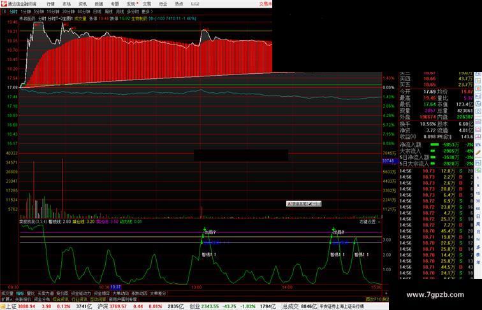
Task: Open the 行业资讯 tab
Action: 79,299
